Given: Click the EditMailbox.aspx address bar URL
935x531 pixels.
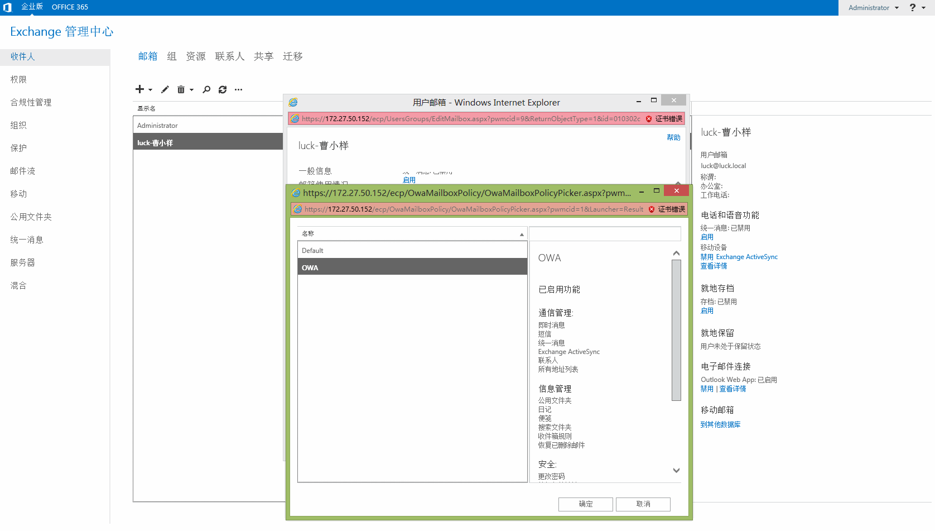Looking at the screenshot, I should (x=471, y=119).
